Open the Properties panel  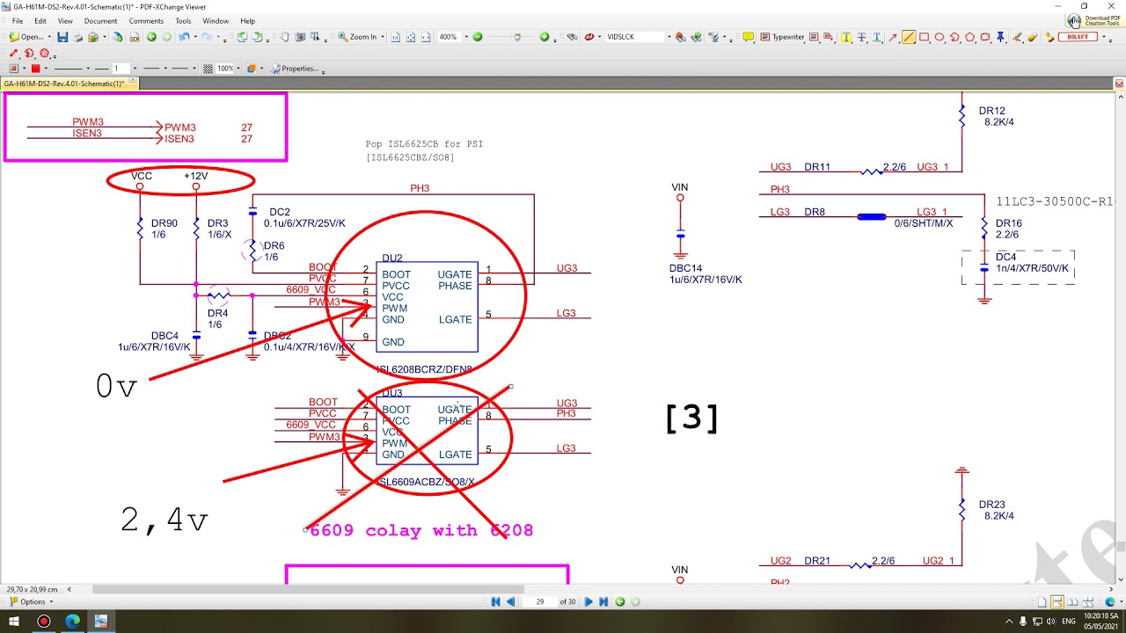294,69
